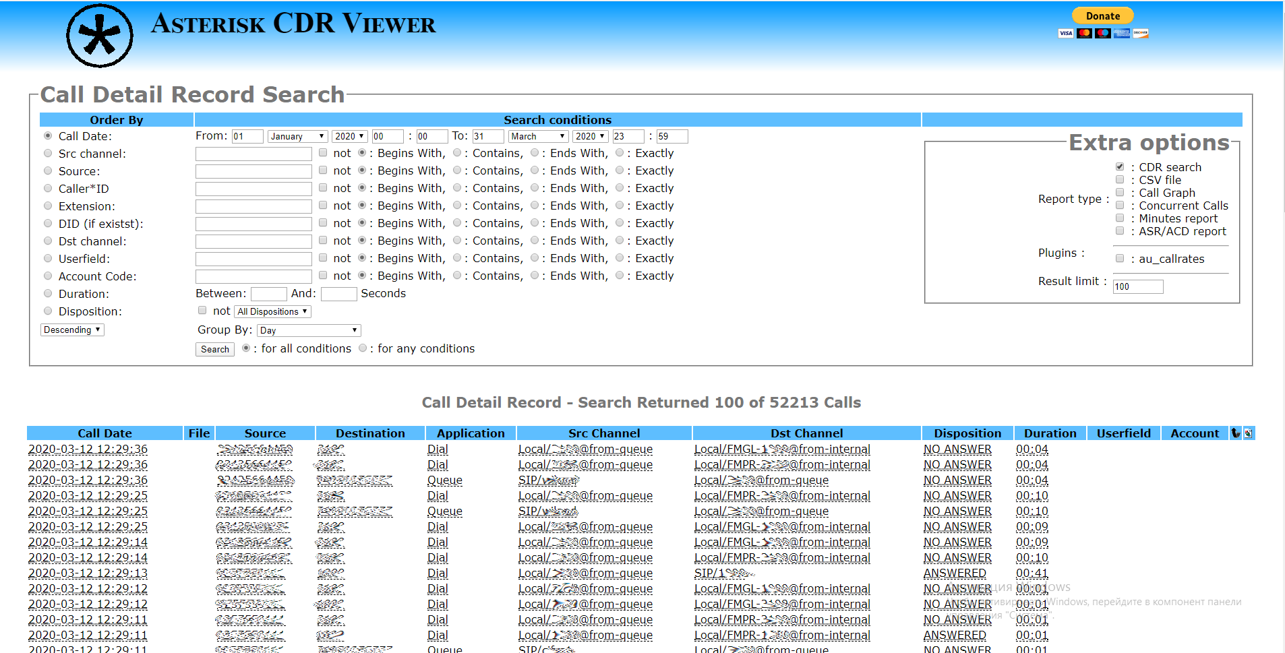Select Exactly for Account Code row
The image size is (1285, 653).
click(x=620, y=276)
